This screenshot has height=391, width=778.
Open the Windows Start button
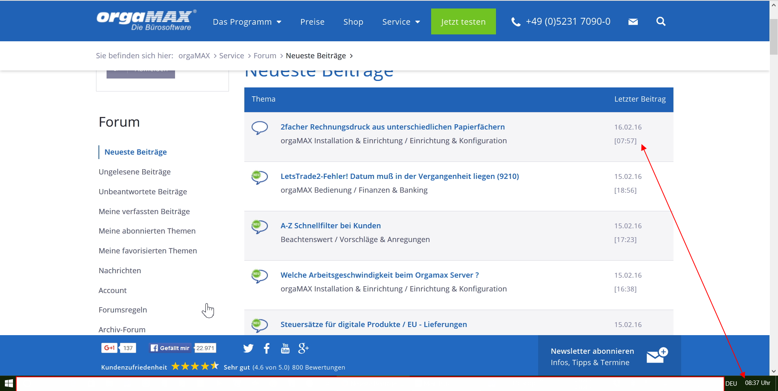point(9,383)
